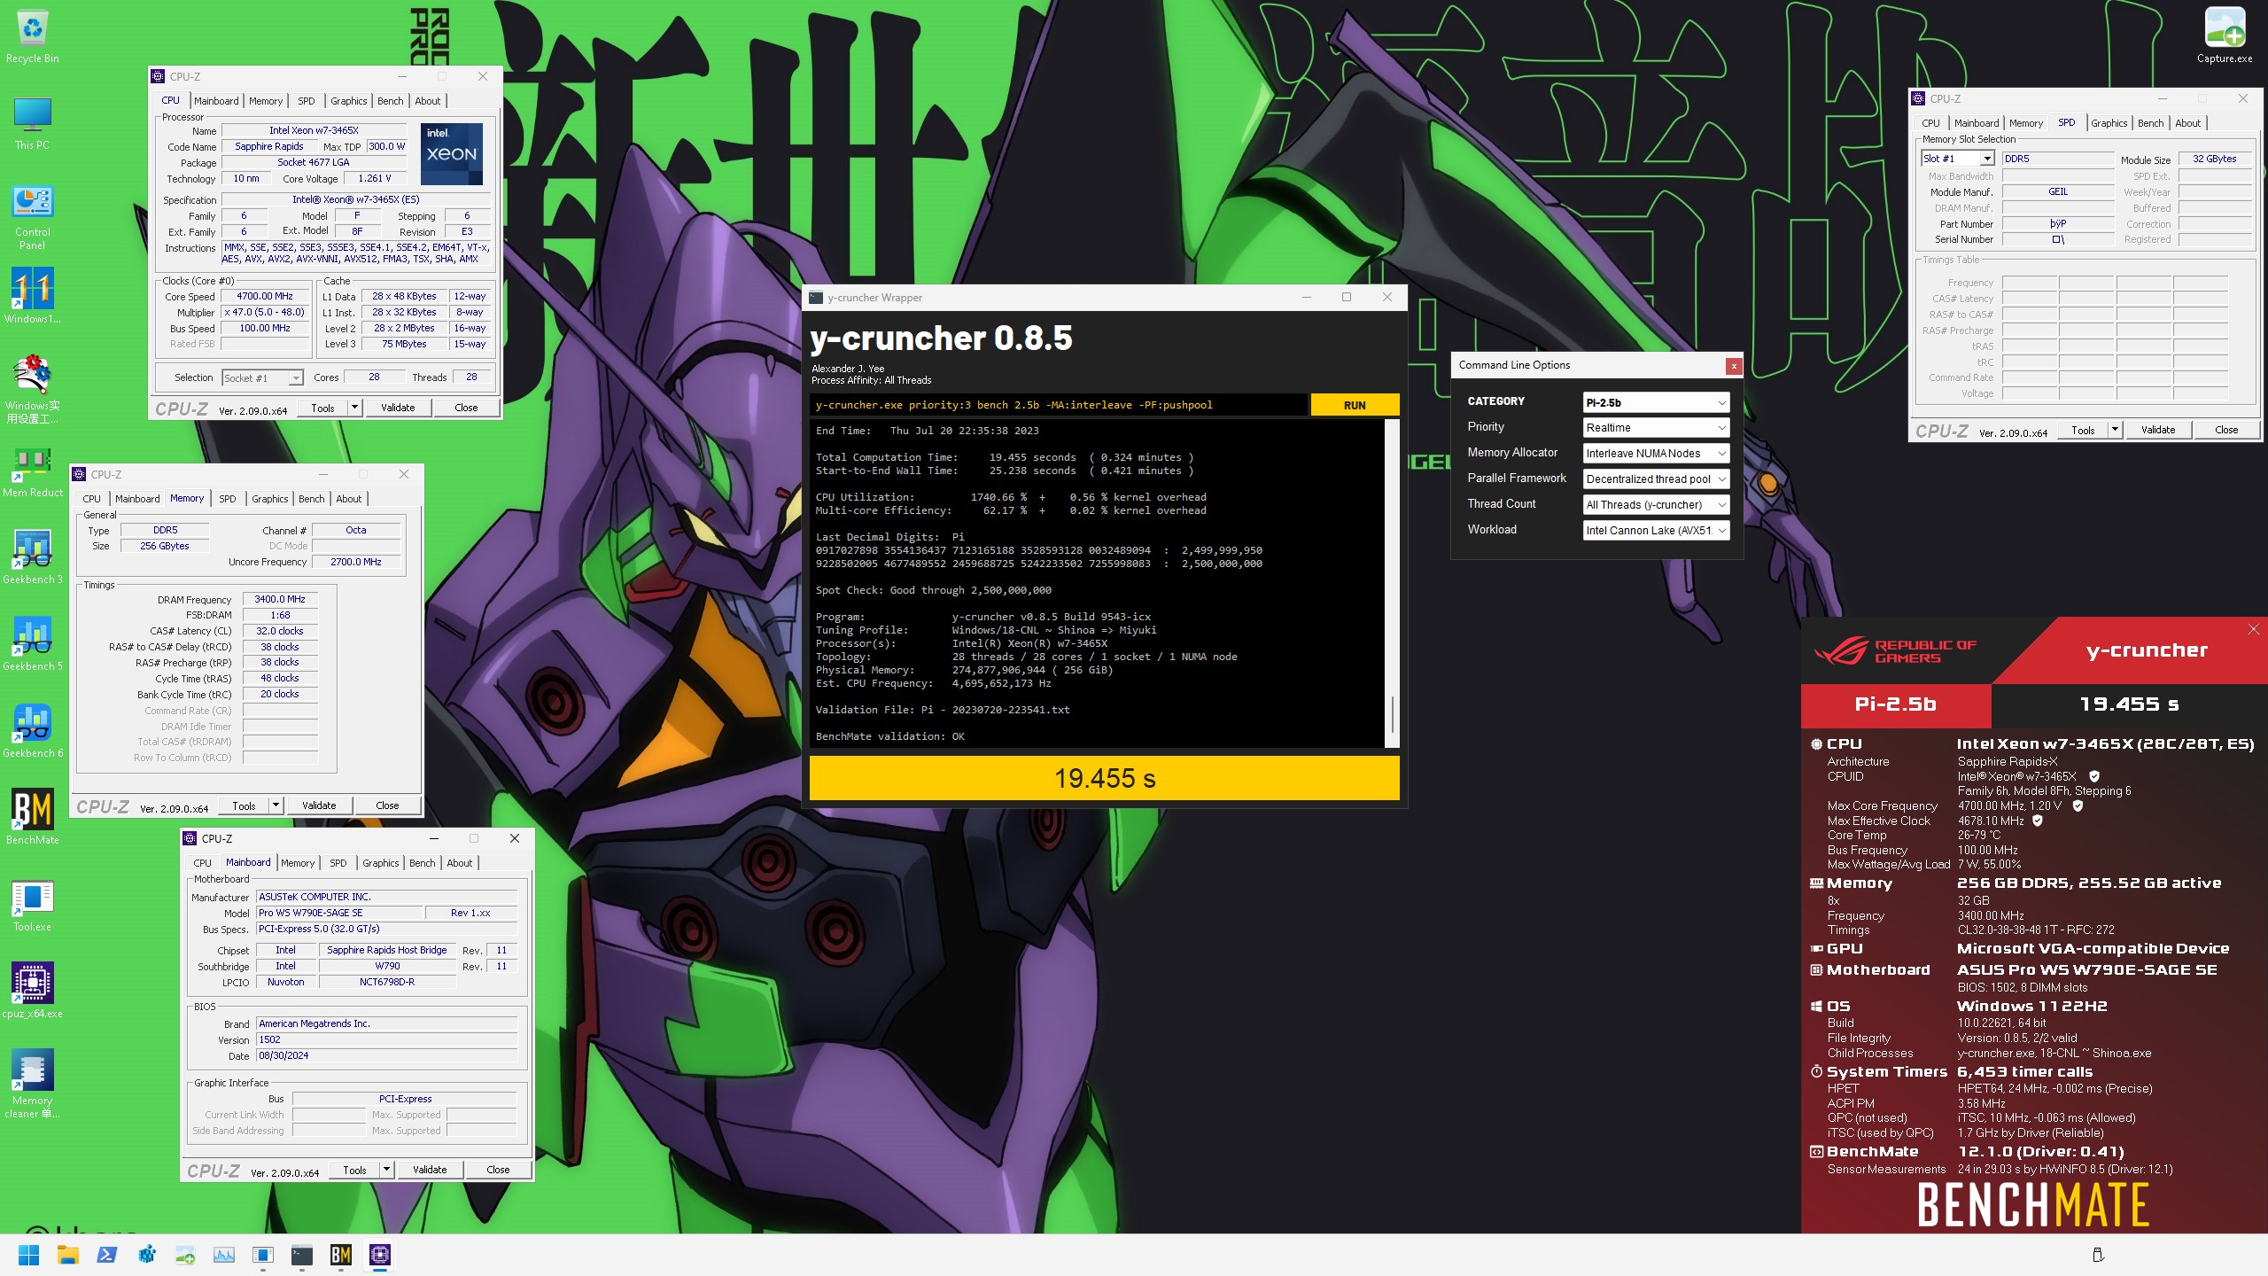Launch Geekbench 5 from the desktop

(33, 644)
